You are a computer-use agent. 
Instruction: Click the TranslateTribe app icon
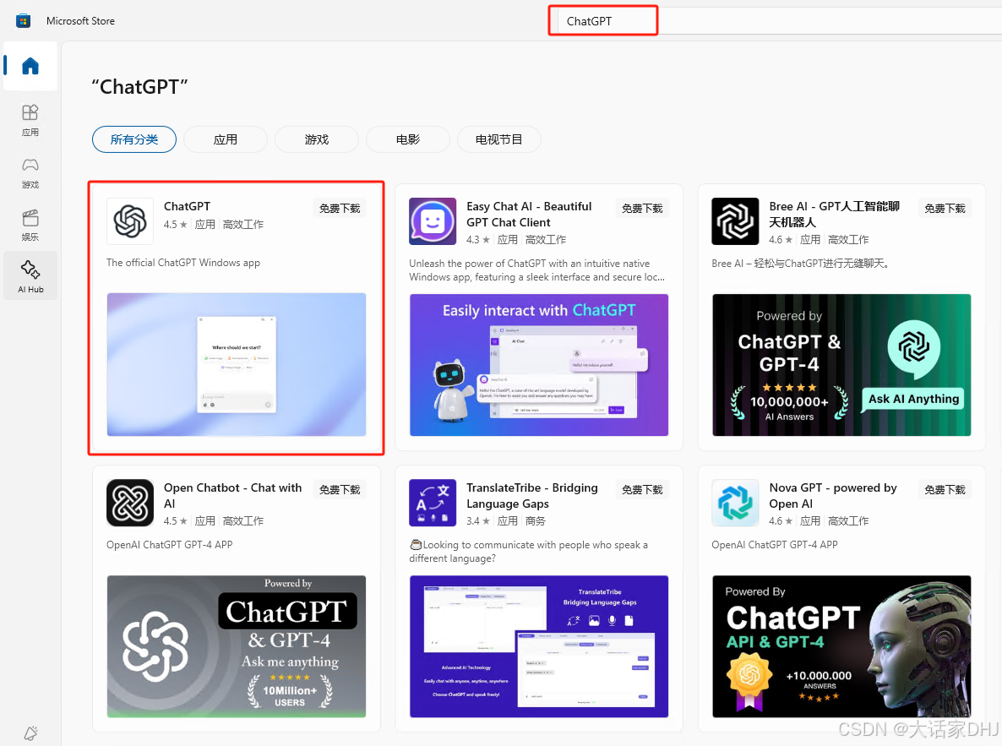(433, 503)
